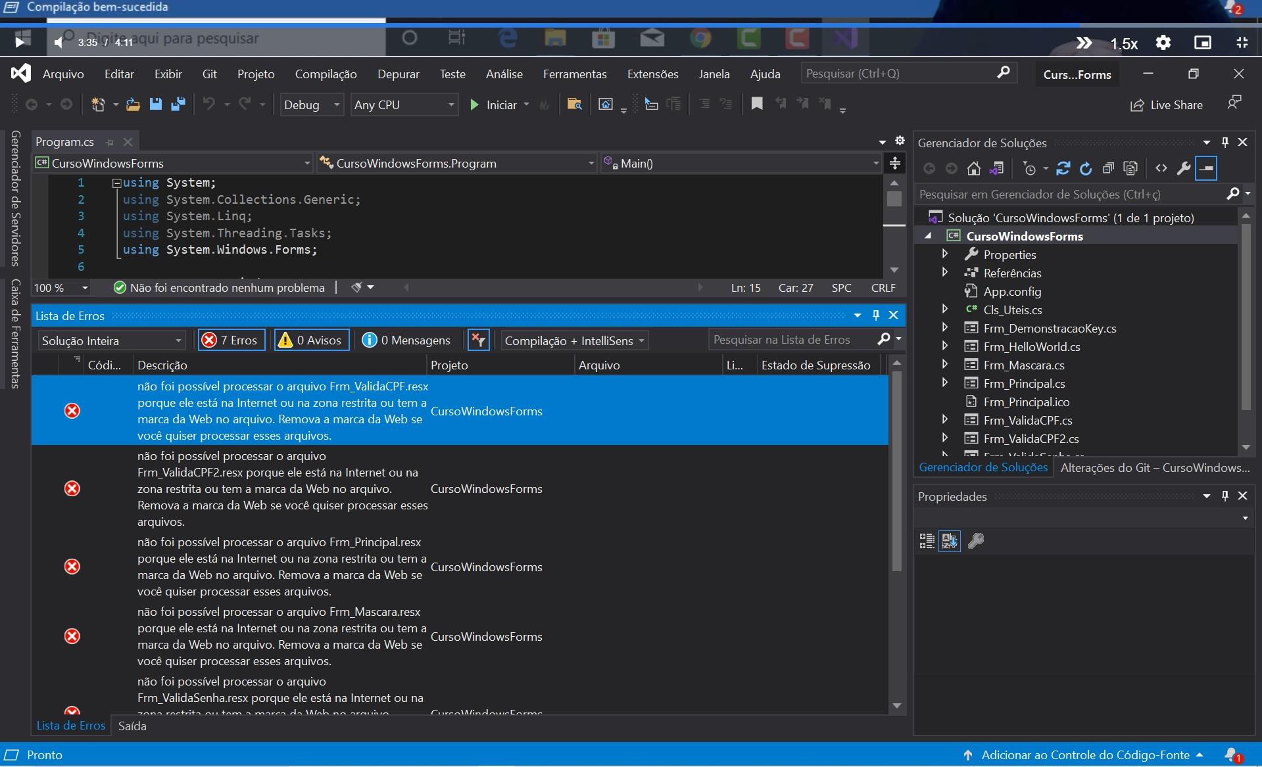Toggle the 0 Avisos filter button
The height and width of the screenshot is (767, 1262).
pyautogui.click(x=312, y=340)
